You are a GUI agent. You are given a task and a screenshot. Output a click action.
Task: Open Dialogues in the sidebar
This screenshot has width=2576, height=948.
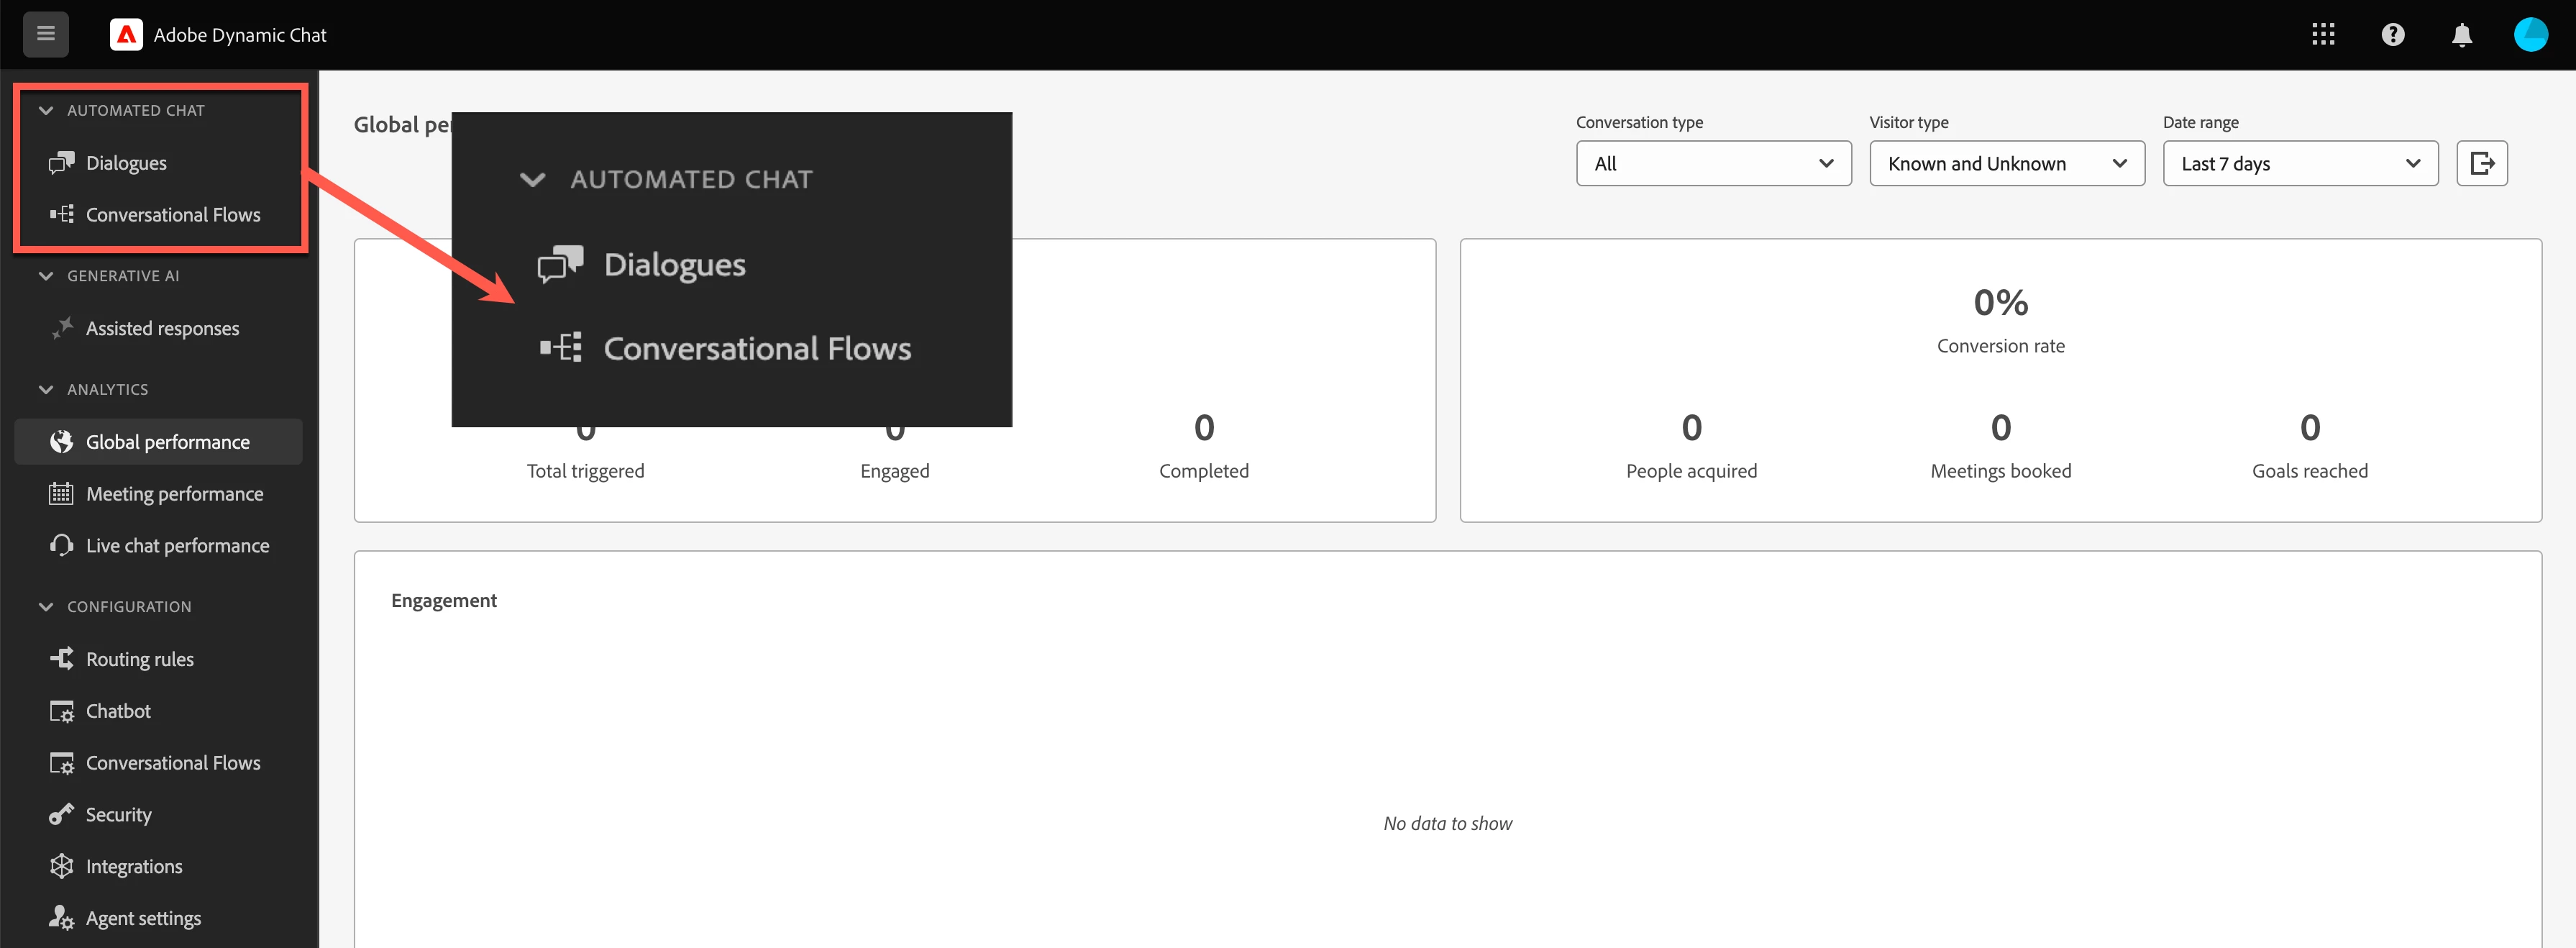pyautogui.click(x=126, y=163)
